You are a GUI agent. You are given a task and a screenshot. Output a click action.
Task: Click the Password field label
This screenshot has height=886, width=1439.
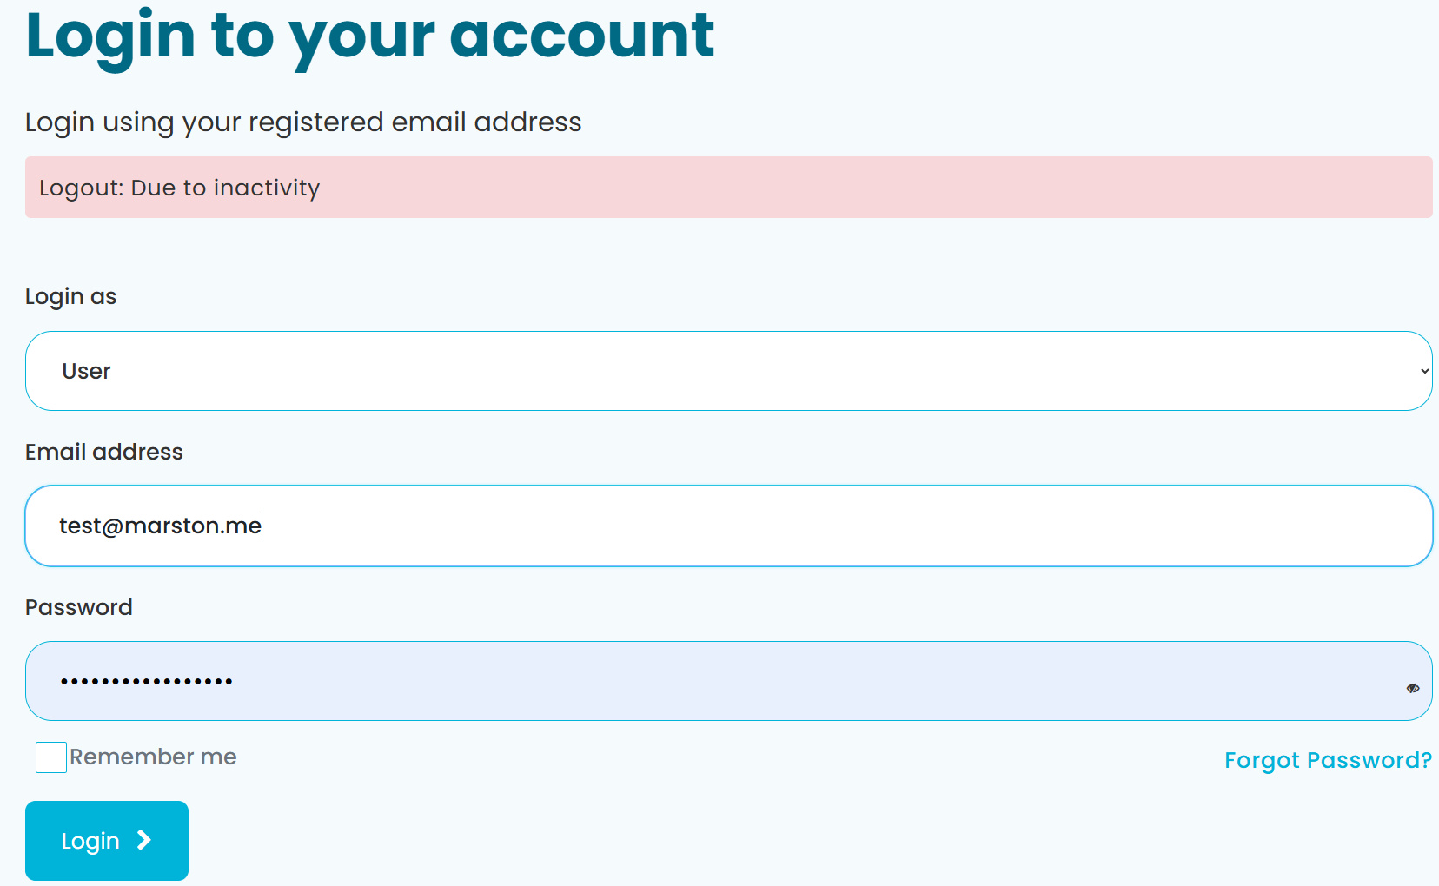(79, 607)
